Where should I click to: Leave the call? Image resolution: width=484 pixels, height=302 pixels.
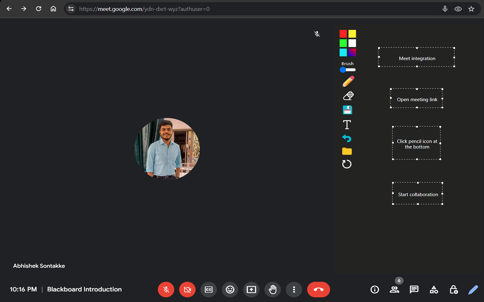coord(318,290)
